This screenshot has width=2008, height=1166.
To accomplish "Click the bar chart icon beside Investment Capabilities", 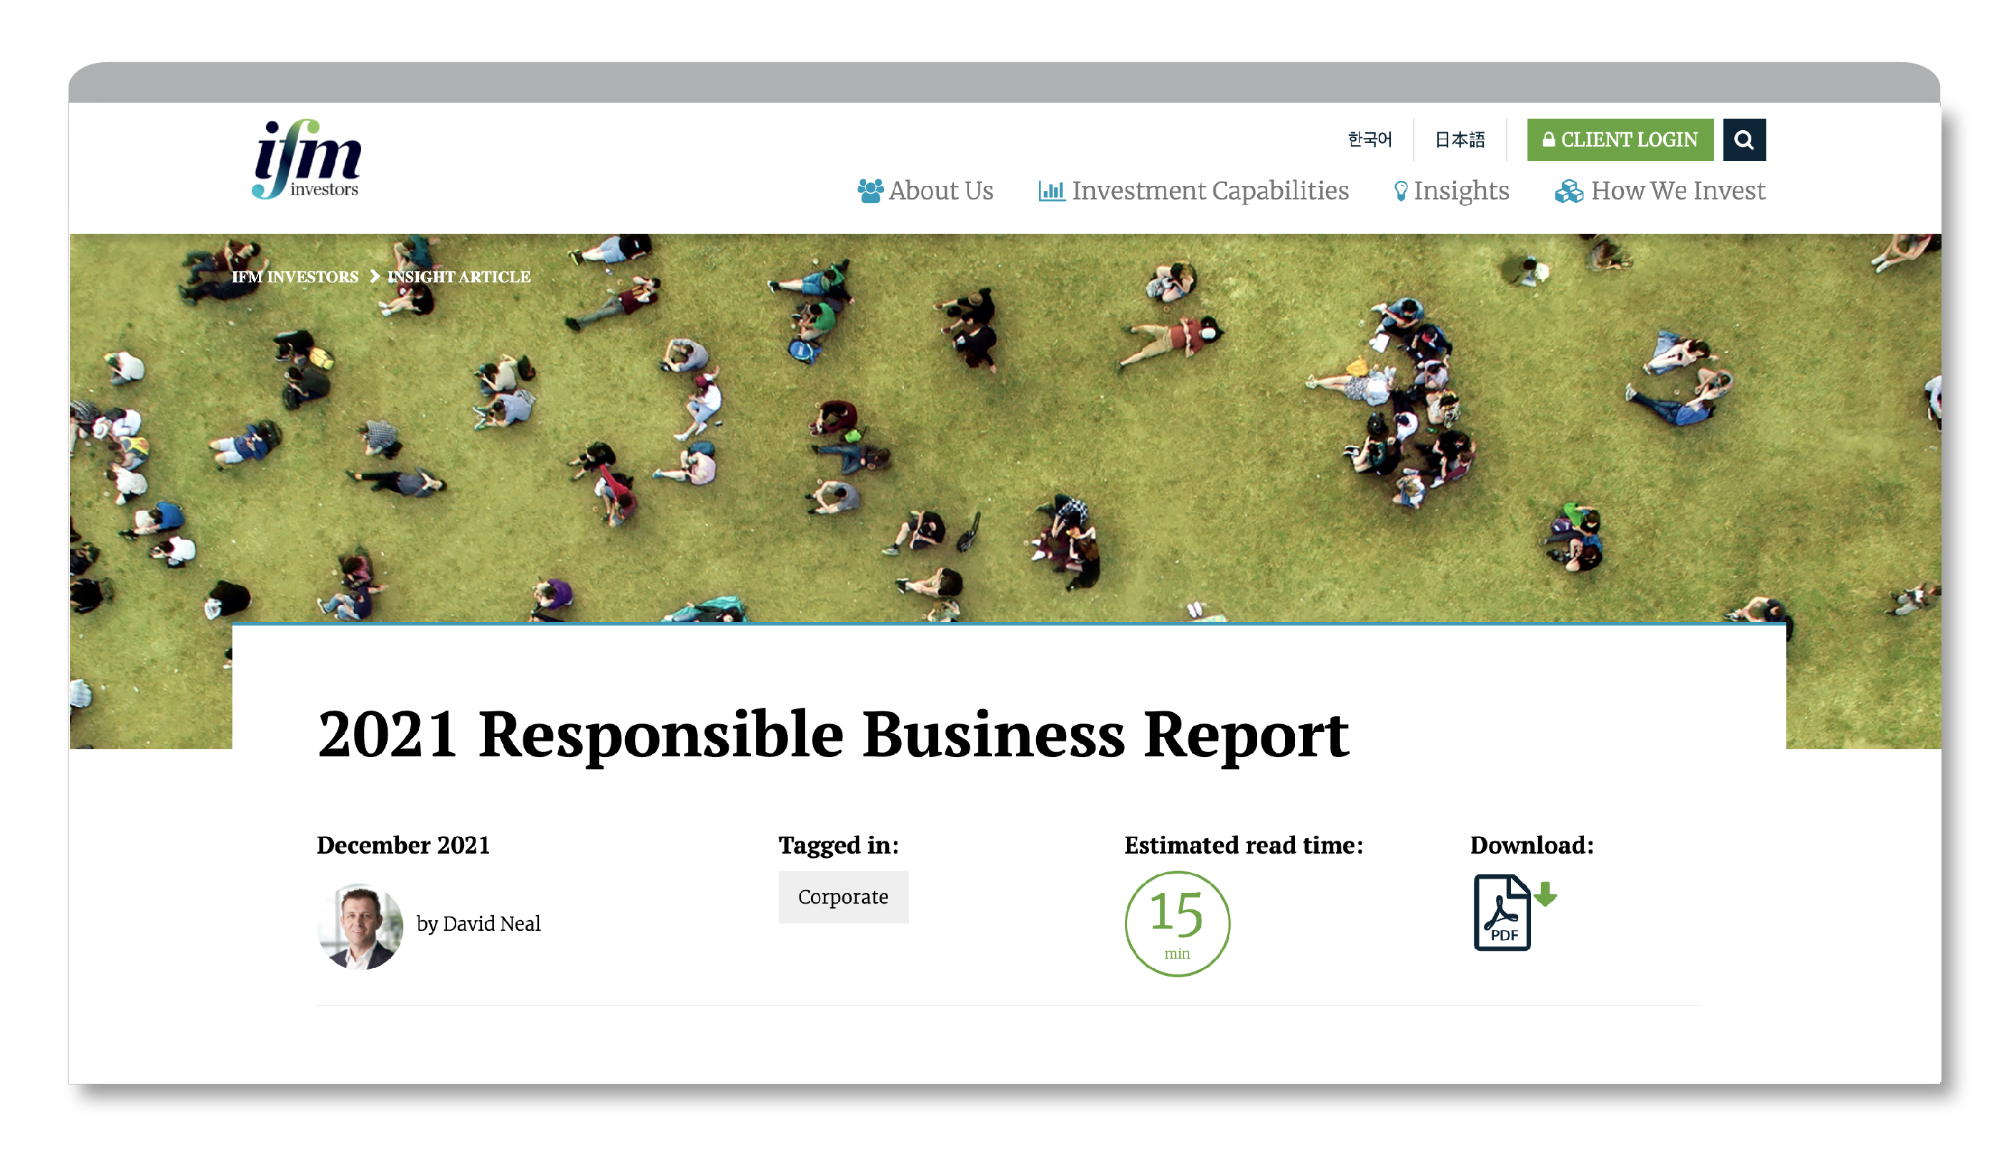I will tap(1052, 191).
